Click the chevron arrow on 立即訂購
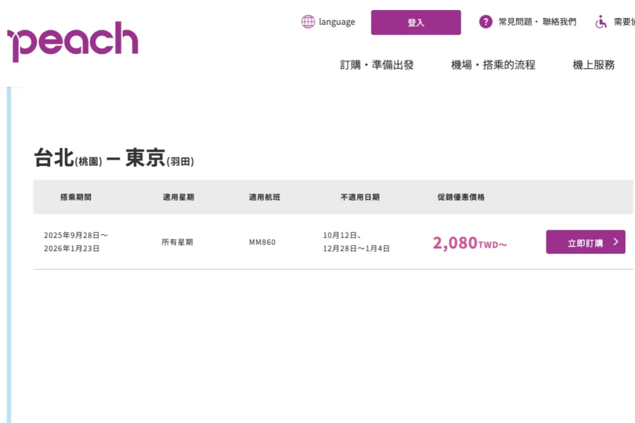This screenshot has width=635, height=423. pos(616,242)
